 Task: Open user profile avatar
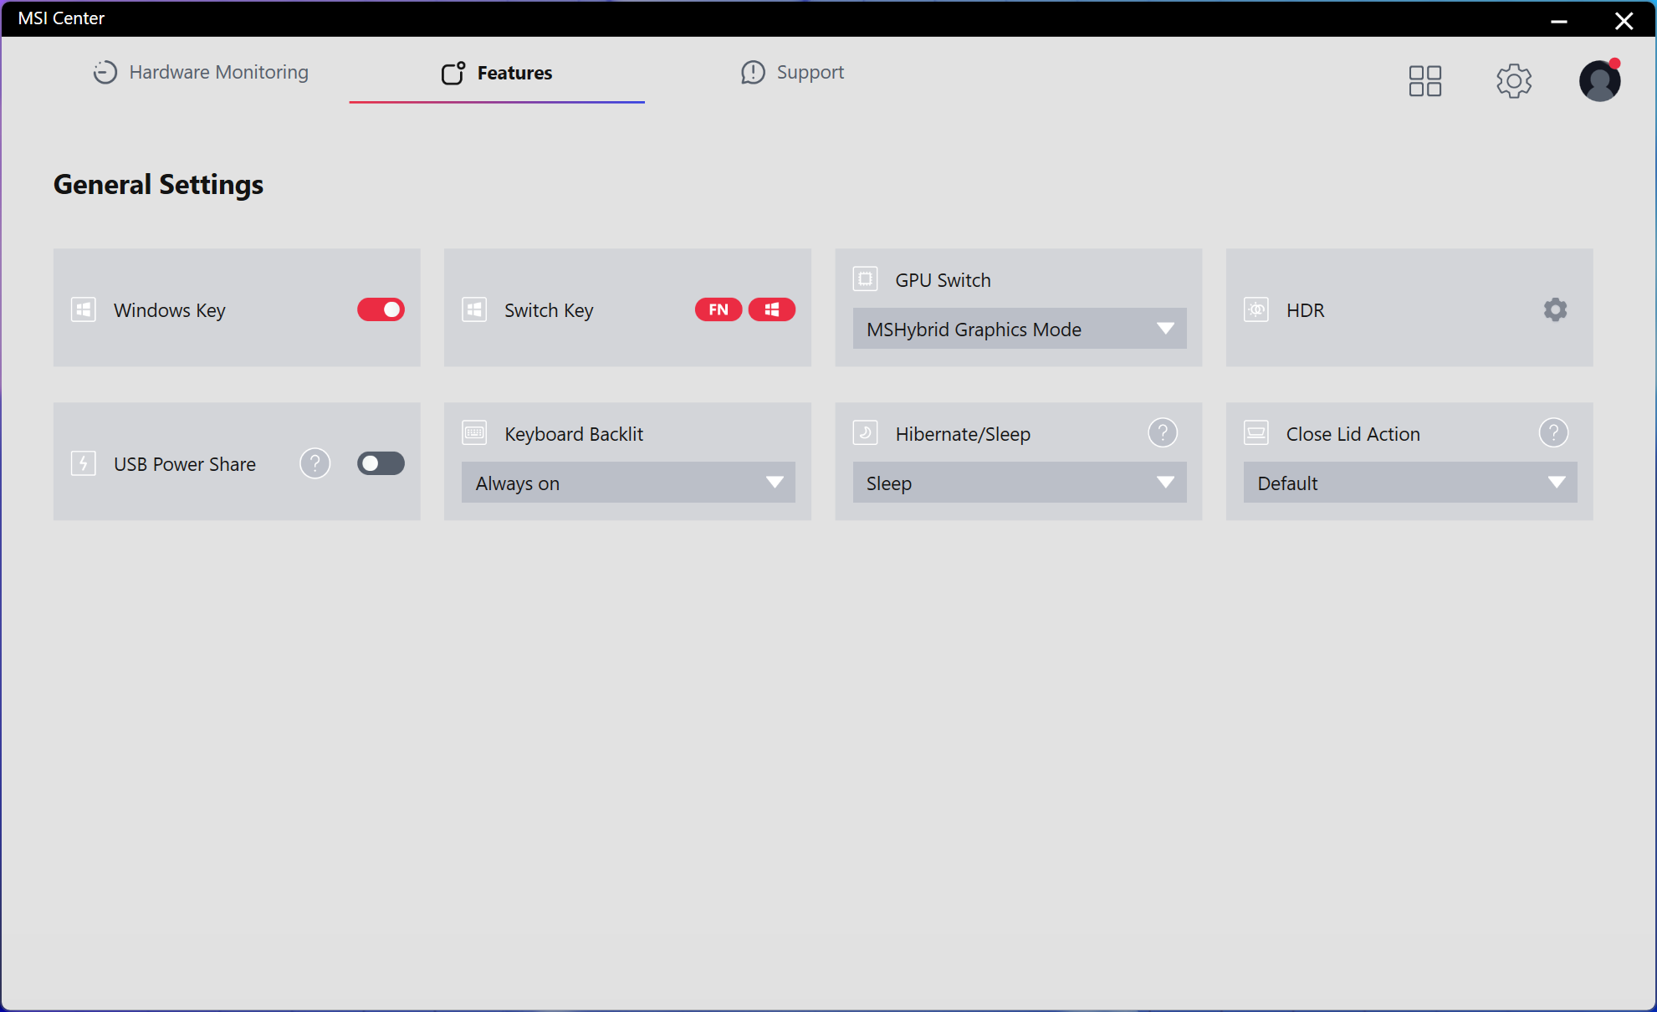(x=1599, y=81)
